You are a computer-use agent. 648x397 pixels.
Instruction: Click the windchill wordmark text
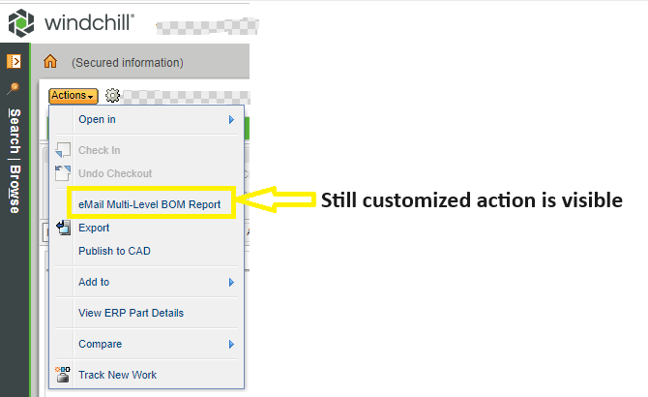tap(89, 22)
